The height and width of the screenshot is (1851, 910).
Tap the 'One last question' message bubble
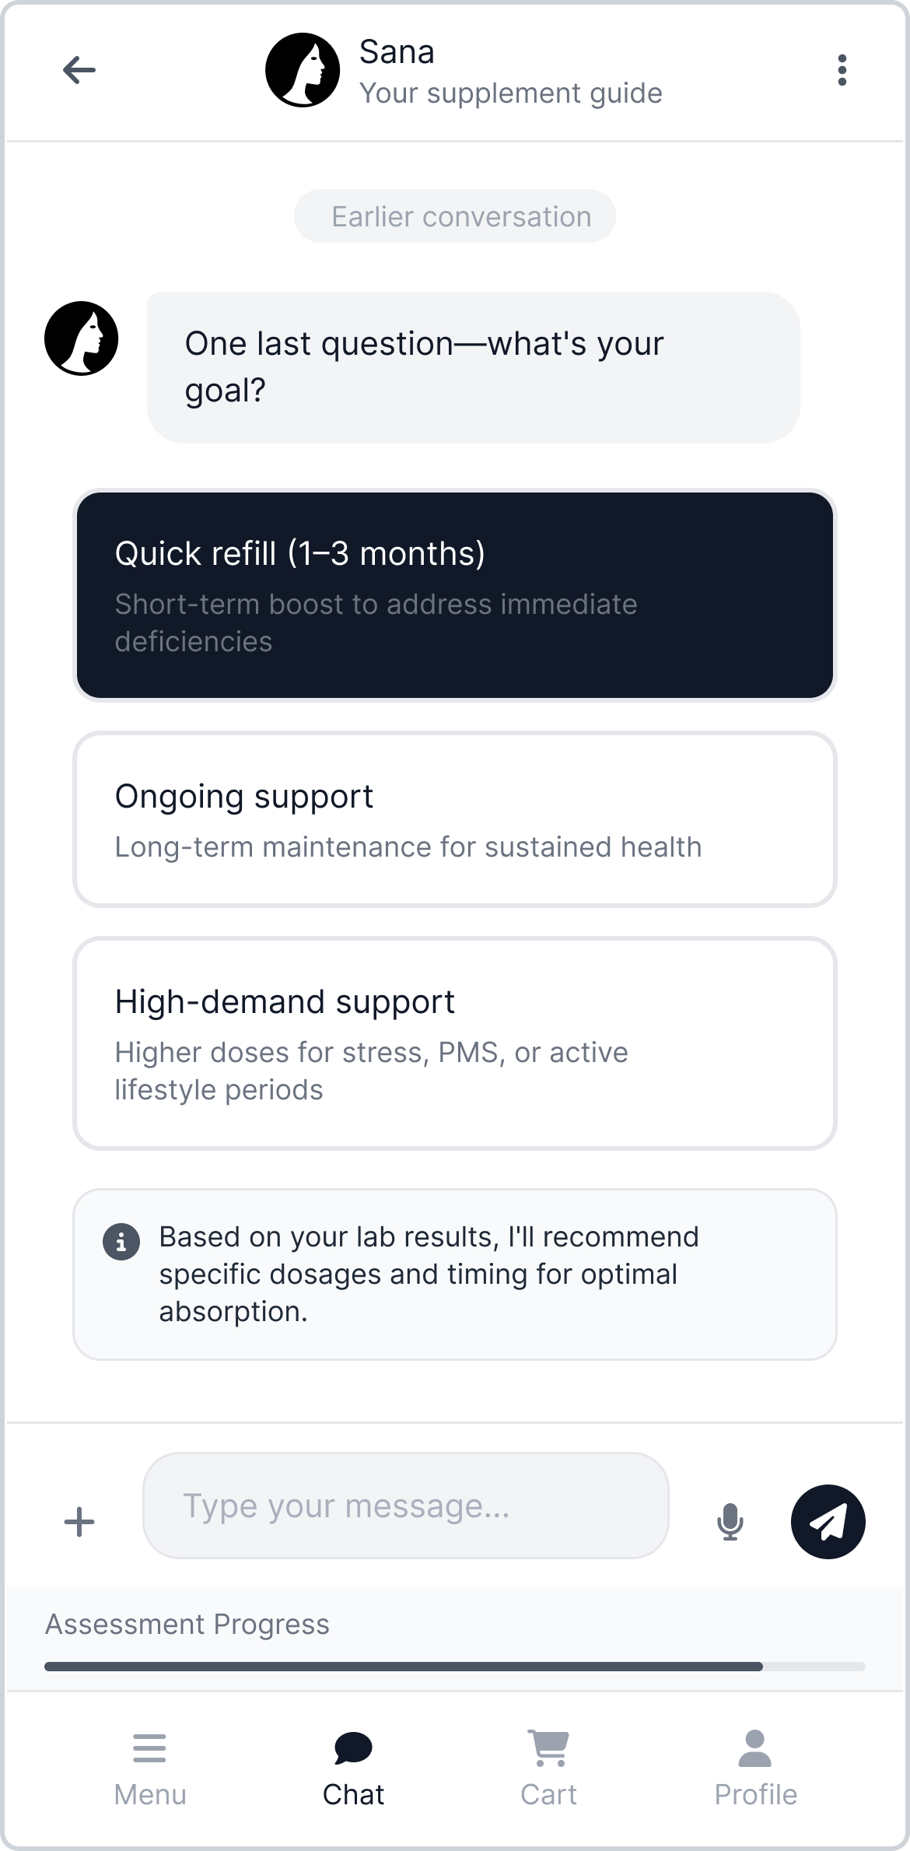[x=473, y=367]
